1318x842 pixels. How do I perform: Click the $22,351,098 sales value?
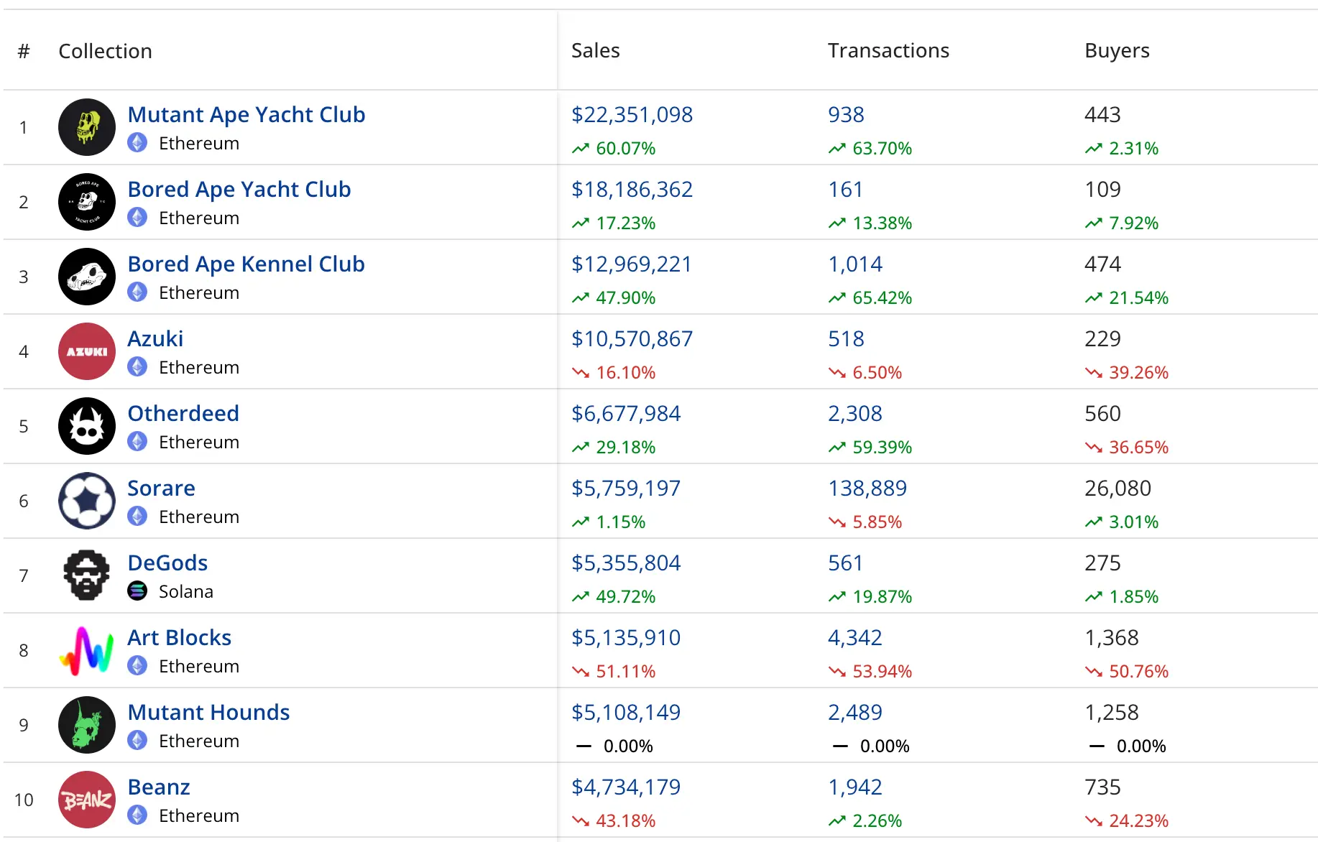[632, 115]
